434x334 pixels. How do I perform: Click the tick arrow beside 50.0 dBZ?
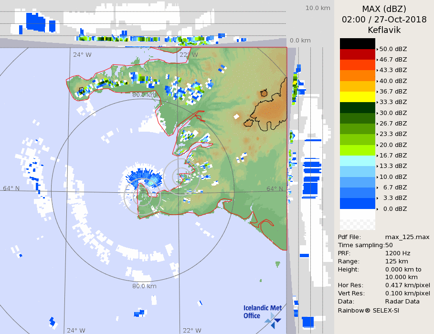[377, 49]
